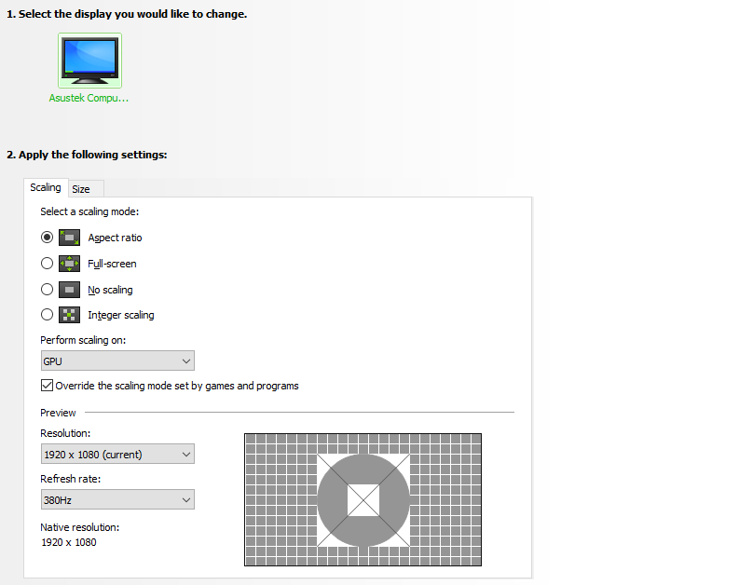Enable the No scaling radio button
This screenshot has height=585, width=739.
48,290
